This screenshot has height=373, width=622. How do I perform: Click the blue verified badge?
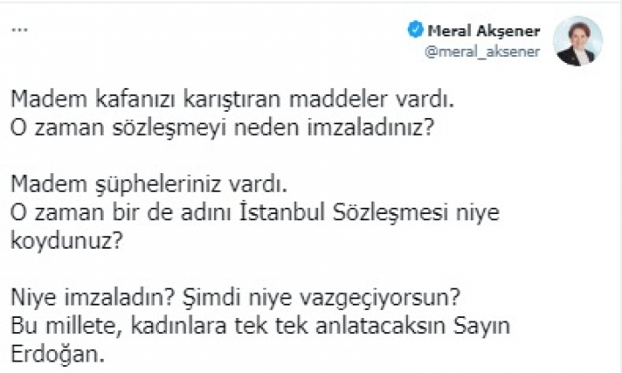(414, 29)
